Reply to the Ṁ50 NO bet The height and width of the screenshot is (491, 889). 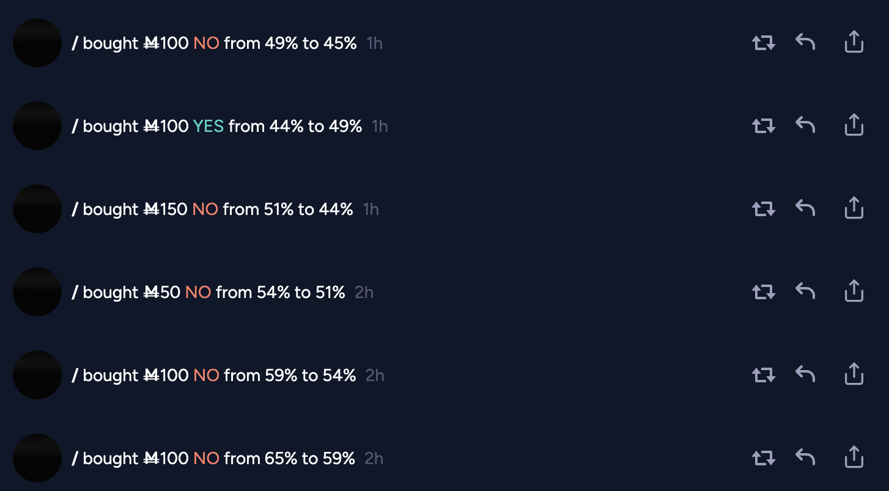coord(805,291)
